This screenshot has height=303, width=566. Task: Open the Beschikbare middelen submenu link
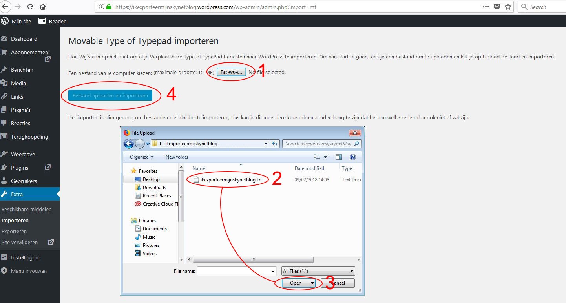pyautogui.click(x=26, y=209)
